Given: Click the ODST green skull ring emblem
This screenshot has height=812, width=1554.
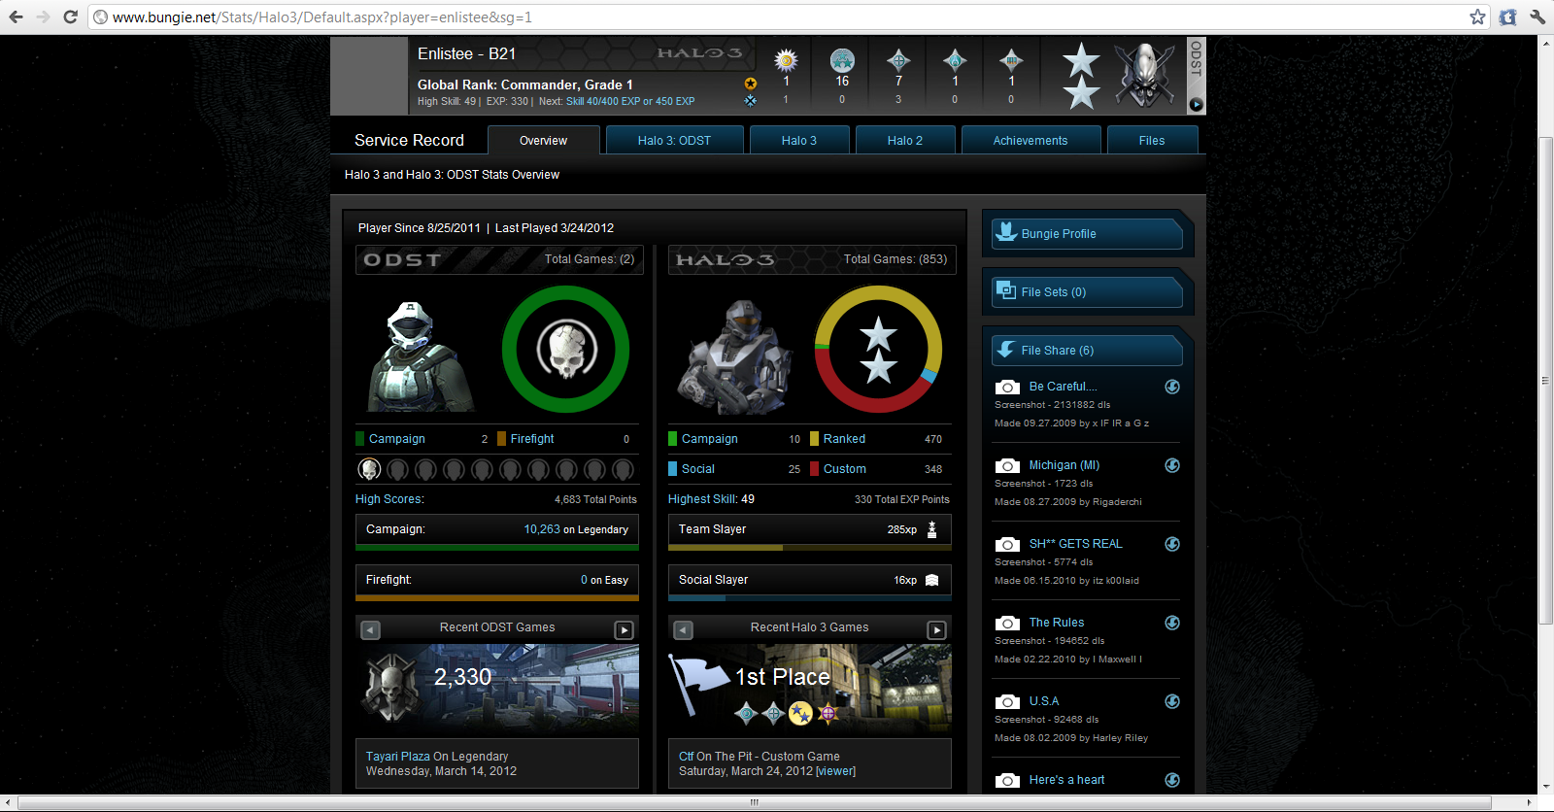Looking at the screenshot, I should click(x=566, y=349).
